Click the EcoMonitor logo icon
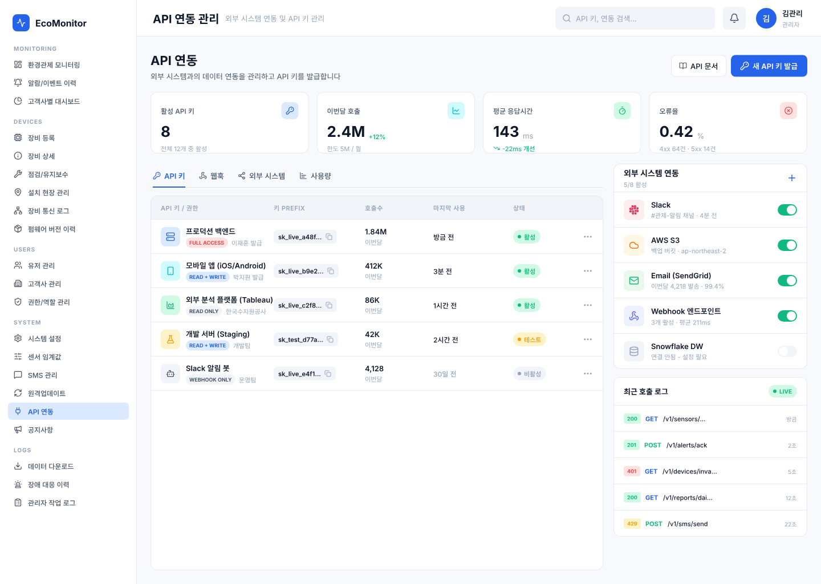Viewport: 821px width, 584px height. point(21,23)
